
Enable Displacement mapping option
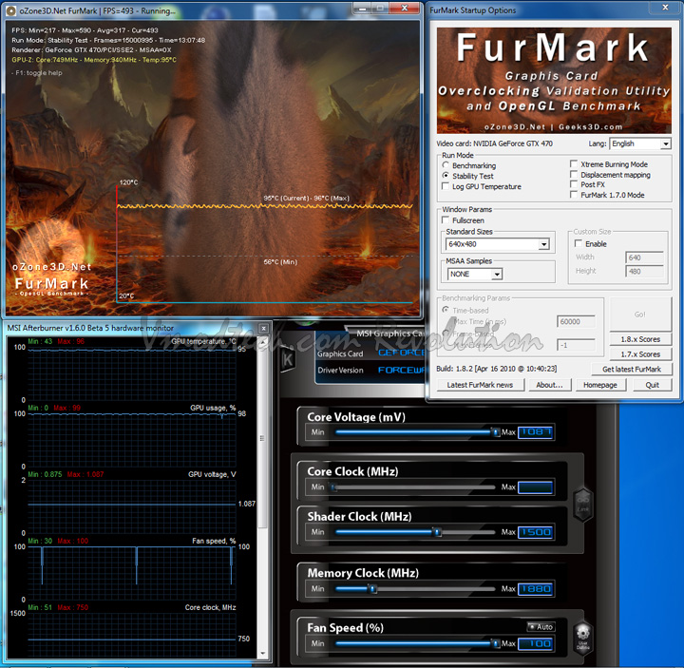(x=574, y=175)
